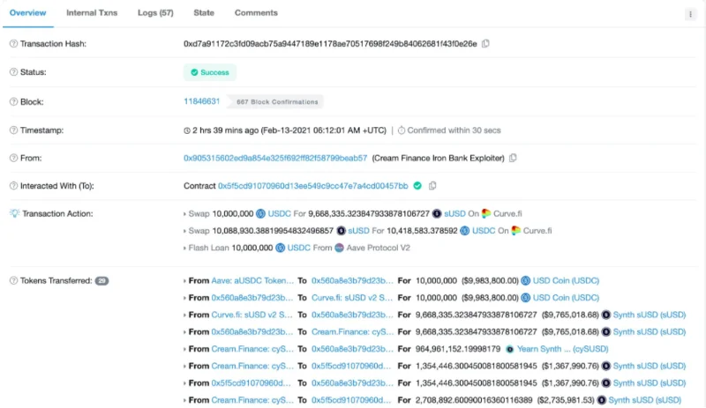Click the verified contract green checkmark
The image size is (706, 408).
pyautogui.click(x=417, y=186)
